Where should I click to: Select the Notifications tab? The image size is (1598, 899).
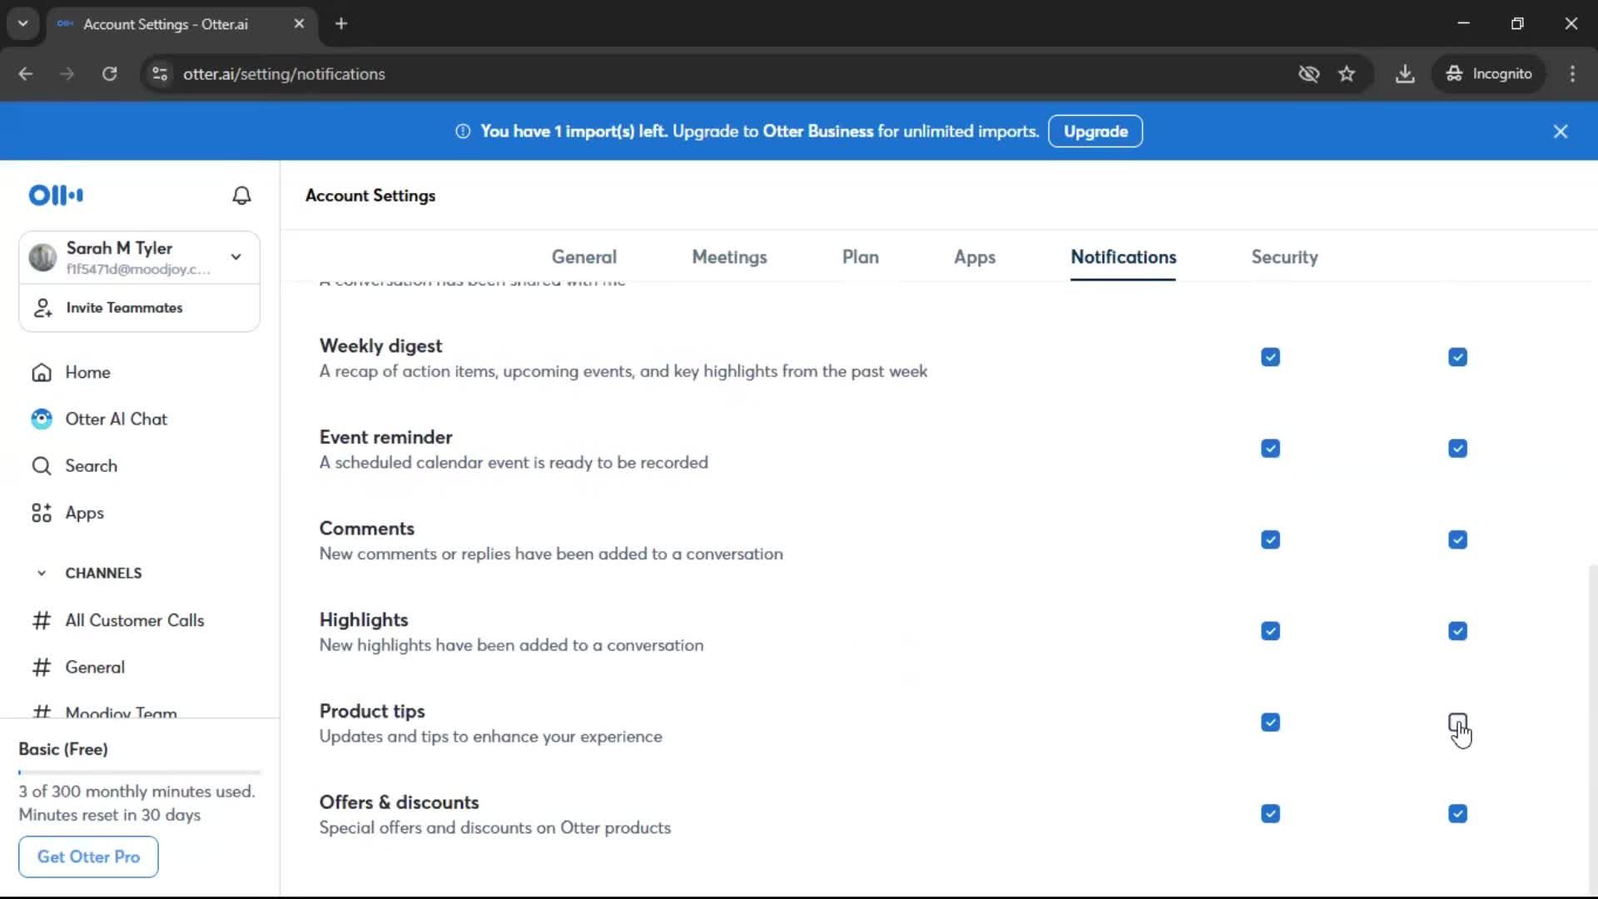click(x=1124, y=257)
